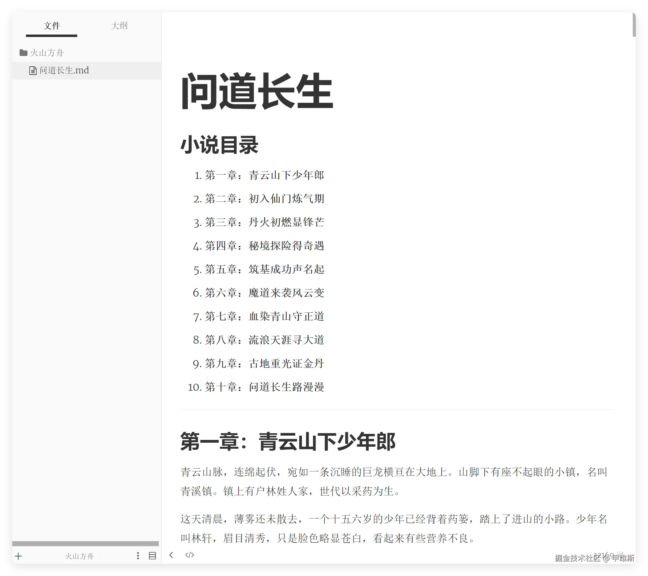This screenshot has height=576, width=648.
Task: Click the 第五章：筑基成功声名起 list entry
Action: (x=264, y=269)
